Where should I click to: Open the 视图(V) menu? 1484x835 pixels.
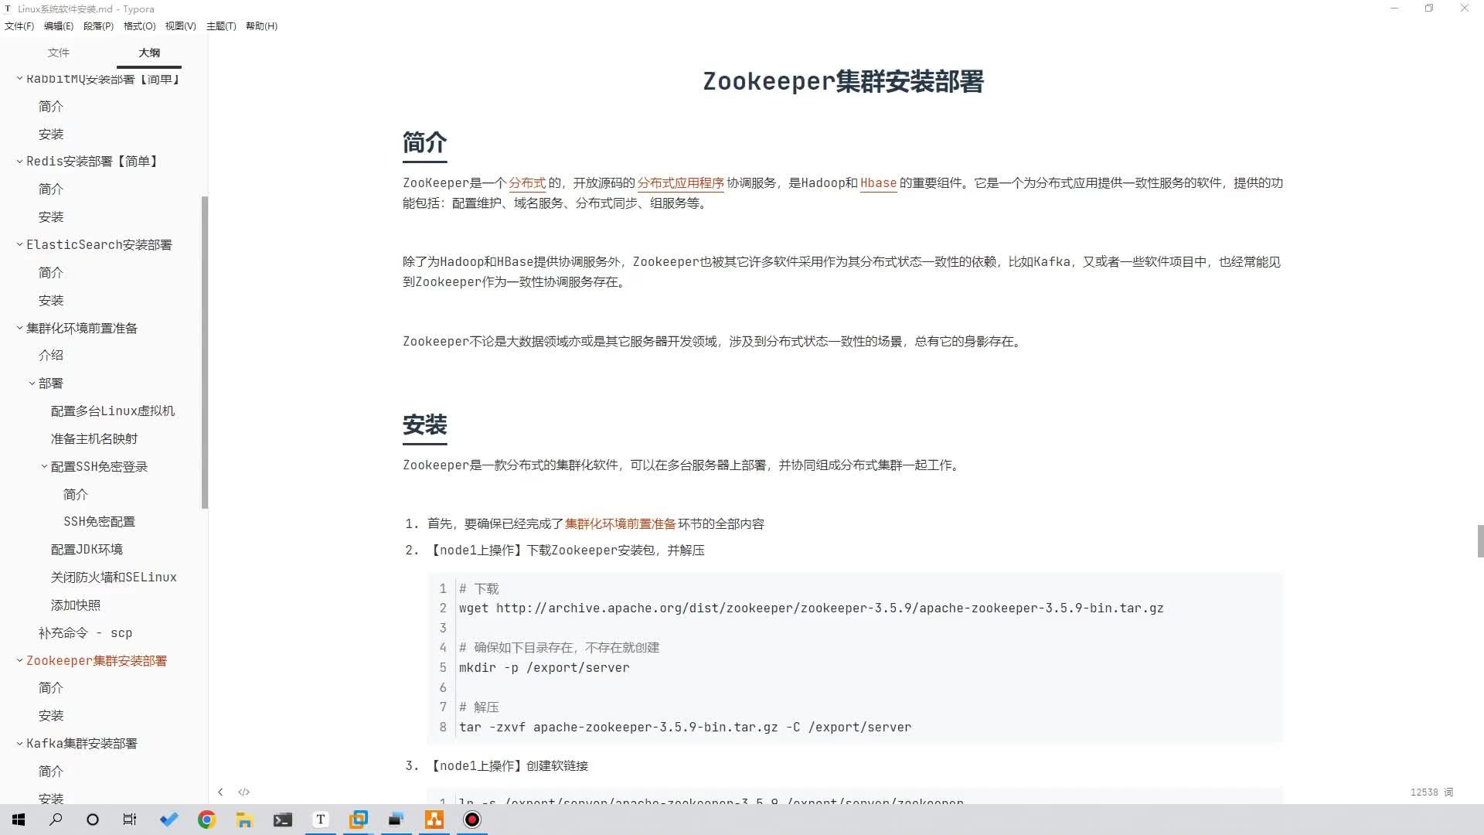[181, 26]
